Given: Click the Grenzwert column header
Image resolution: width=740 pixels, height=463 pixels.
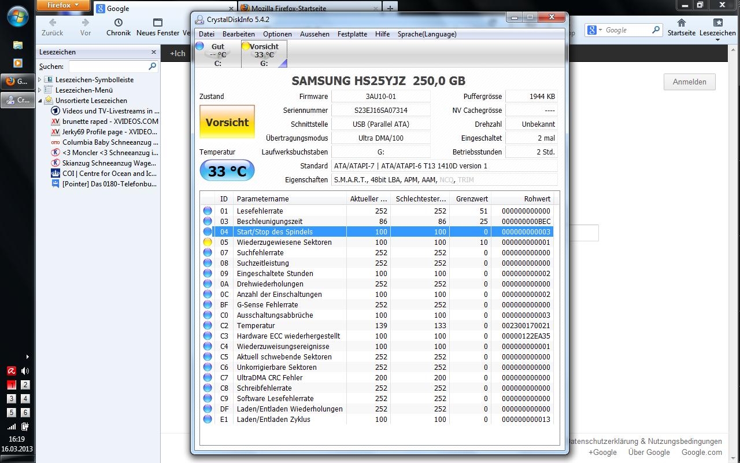Looking at the screenshot, I should pos(470,199).
